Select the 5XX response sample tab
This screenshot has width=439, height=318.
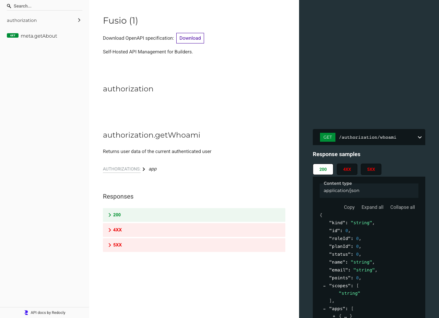point(371,169)
